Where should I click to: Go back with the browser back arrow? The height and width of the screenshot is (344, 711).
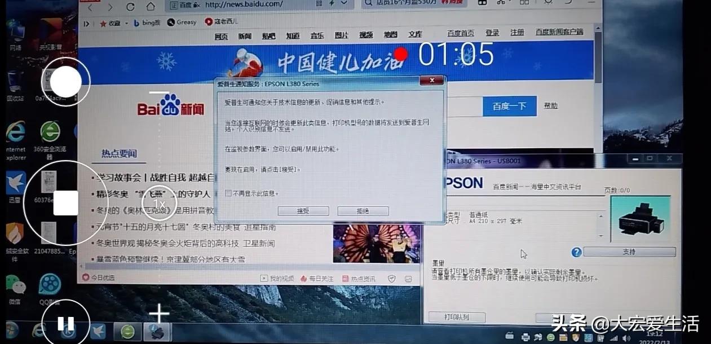click(x=91, y=7)
